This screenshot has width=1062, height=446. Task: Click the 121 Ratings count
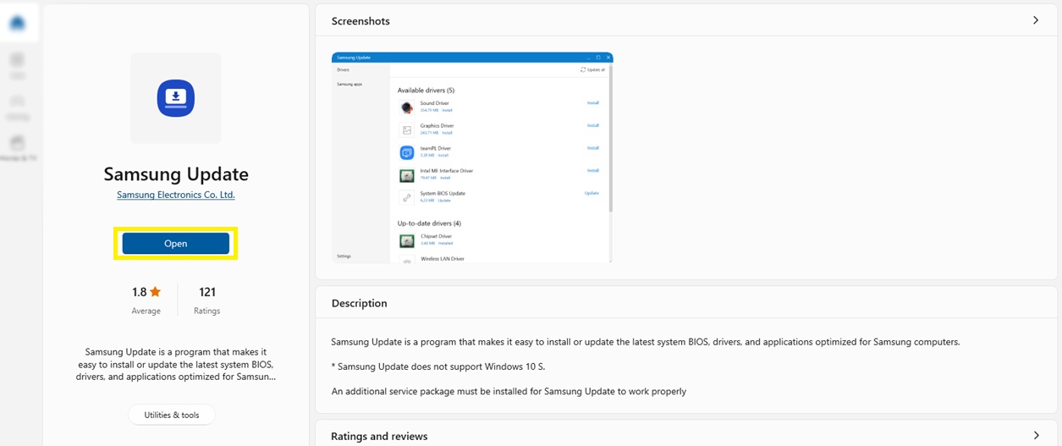[207, 300]
